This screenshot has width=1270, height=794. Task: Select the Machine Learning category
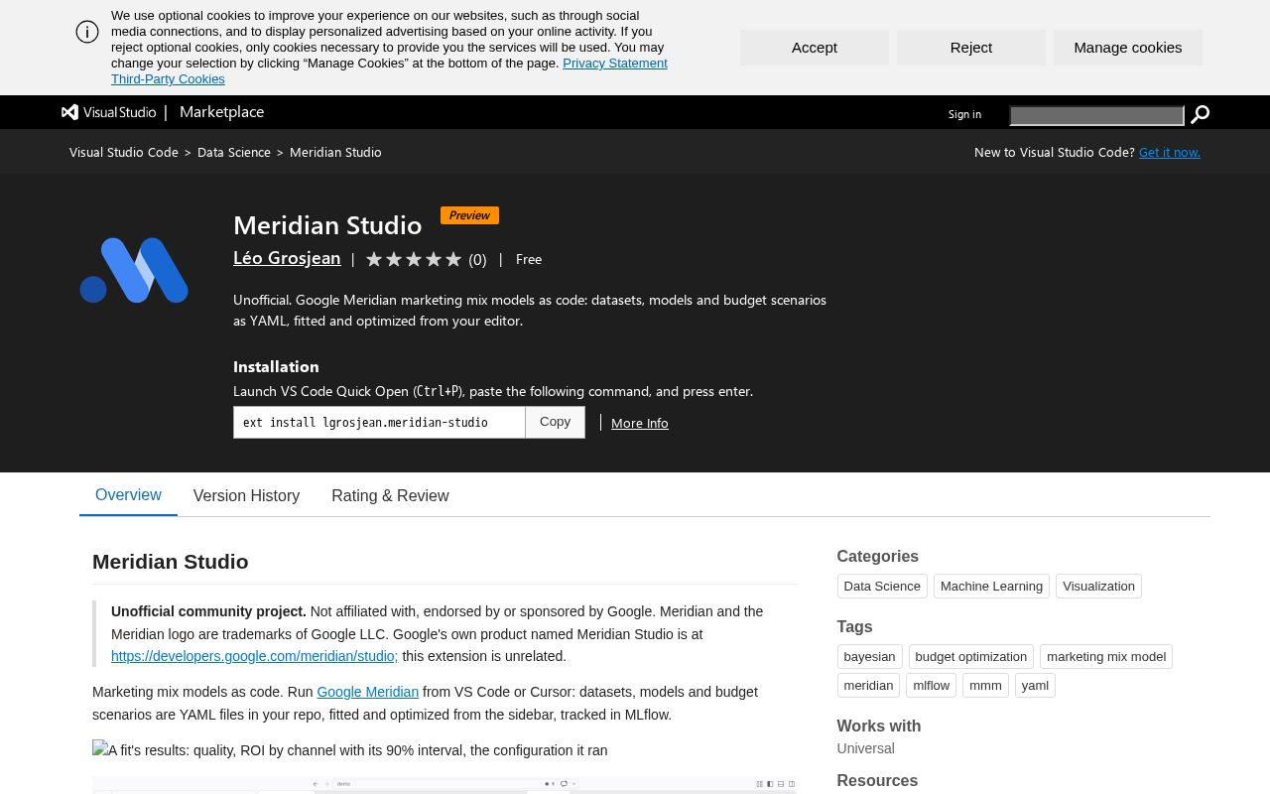[991, 586]
